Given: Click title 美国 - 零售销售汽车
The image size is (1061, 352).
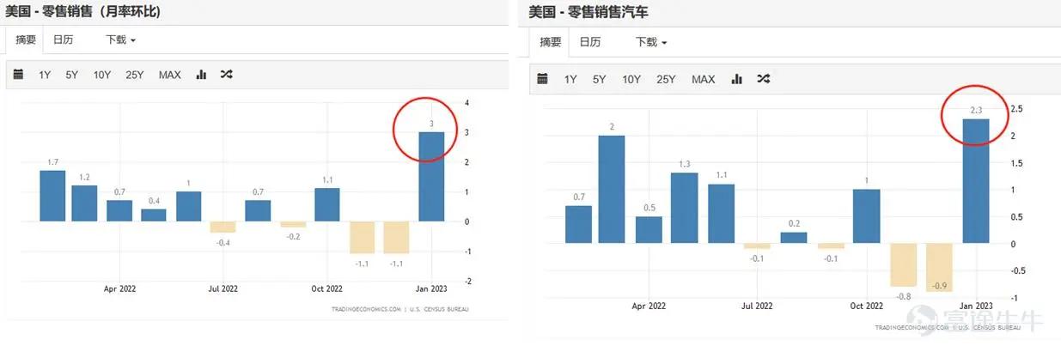Looking at the screenshot, I should 587,12.
